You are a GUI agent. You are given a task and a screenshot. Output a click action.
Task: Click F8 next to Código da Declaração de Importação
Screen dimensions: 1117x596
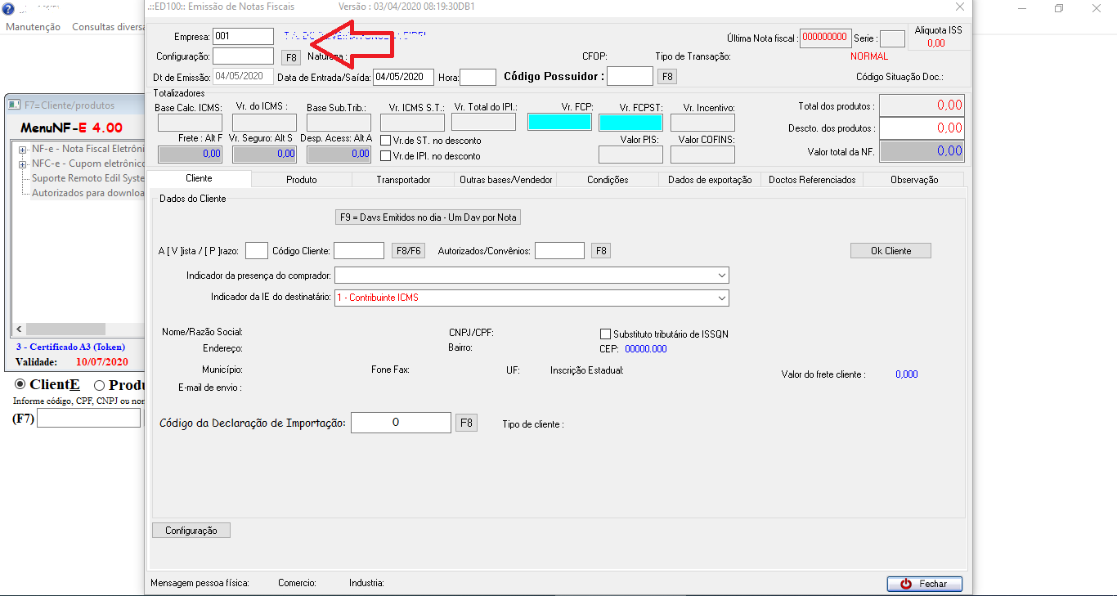pyautogui.click(x=465, y=423)
